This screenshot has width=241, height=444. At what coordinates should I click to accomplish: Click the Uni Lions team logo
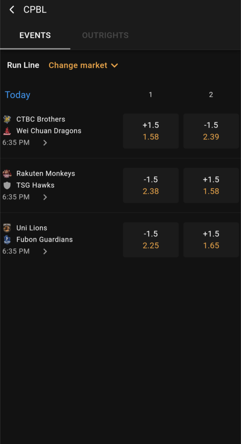click(7, 228)
